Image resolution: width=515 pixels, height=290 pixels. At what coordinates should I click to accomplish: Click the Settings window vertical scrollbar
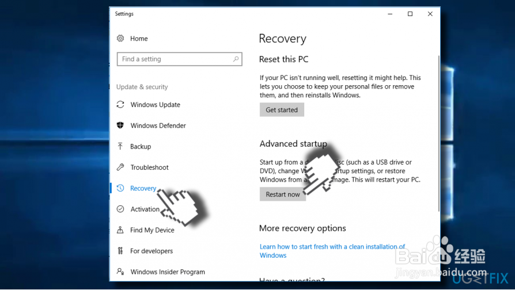pyautogui.click(x=438, y=133)
